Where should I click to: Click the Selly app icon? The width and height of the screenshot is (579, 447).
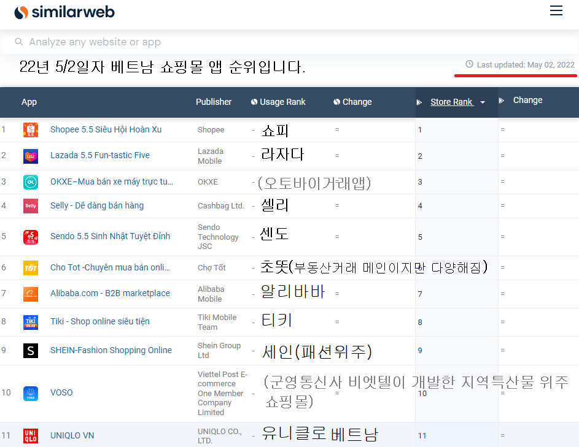(30, 205)
